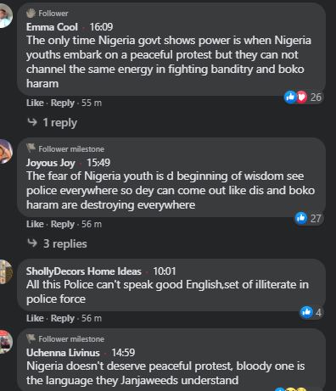Open Uchenna Livinus's profile picture
The height and width of the screenshot is (391, 336).
[6, 342]
